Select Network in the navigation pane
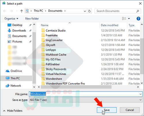144x116 pixels. pyautogui.click(x=13, y=85)
